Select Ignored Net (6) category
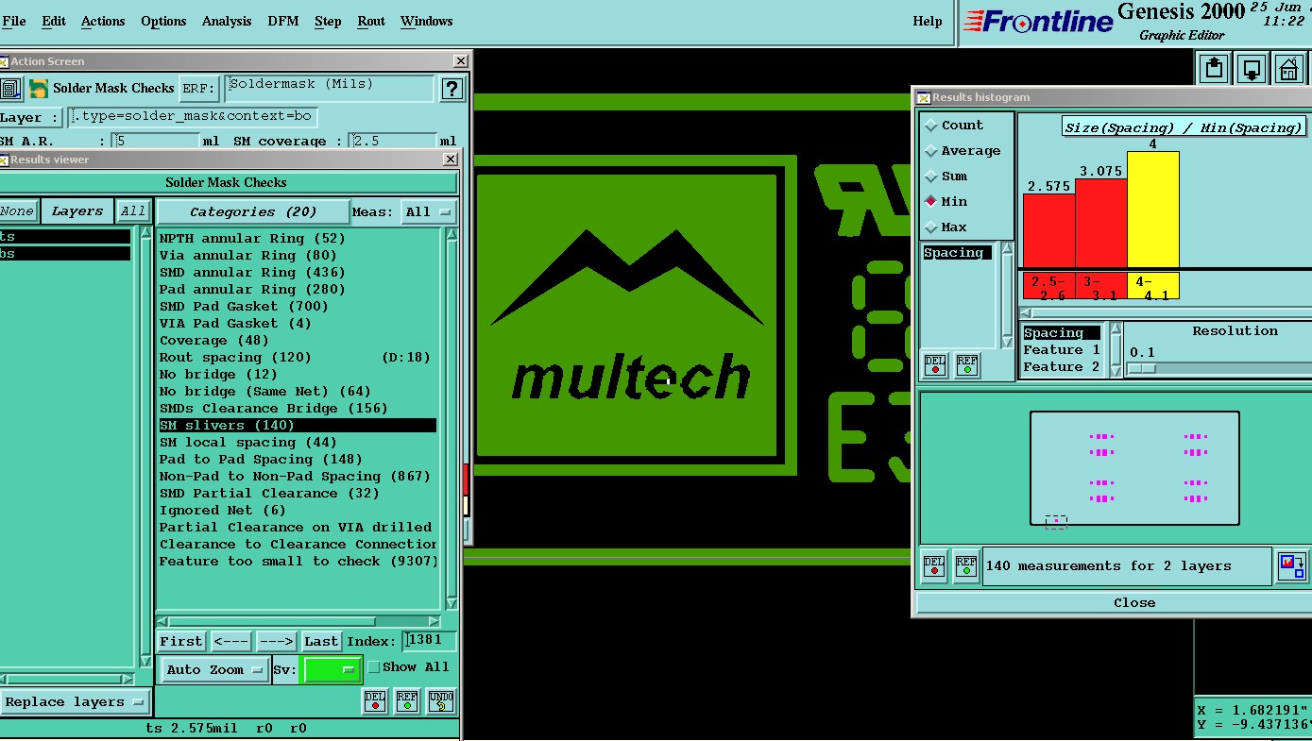This screenshot has width=1312, height=741. point(298,511)
